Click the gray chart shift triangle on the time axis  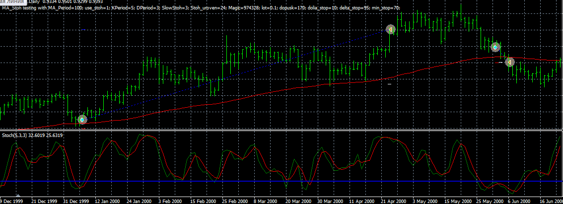click(x=18, y=196)
